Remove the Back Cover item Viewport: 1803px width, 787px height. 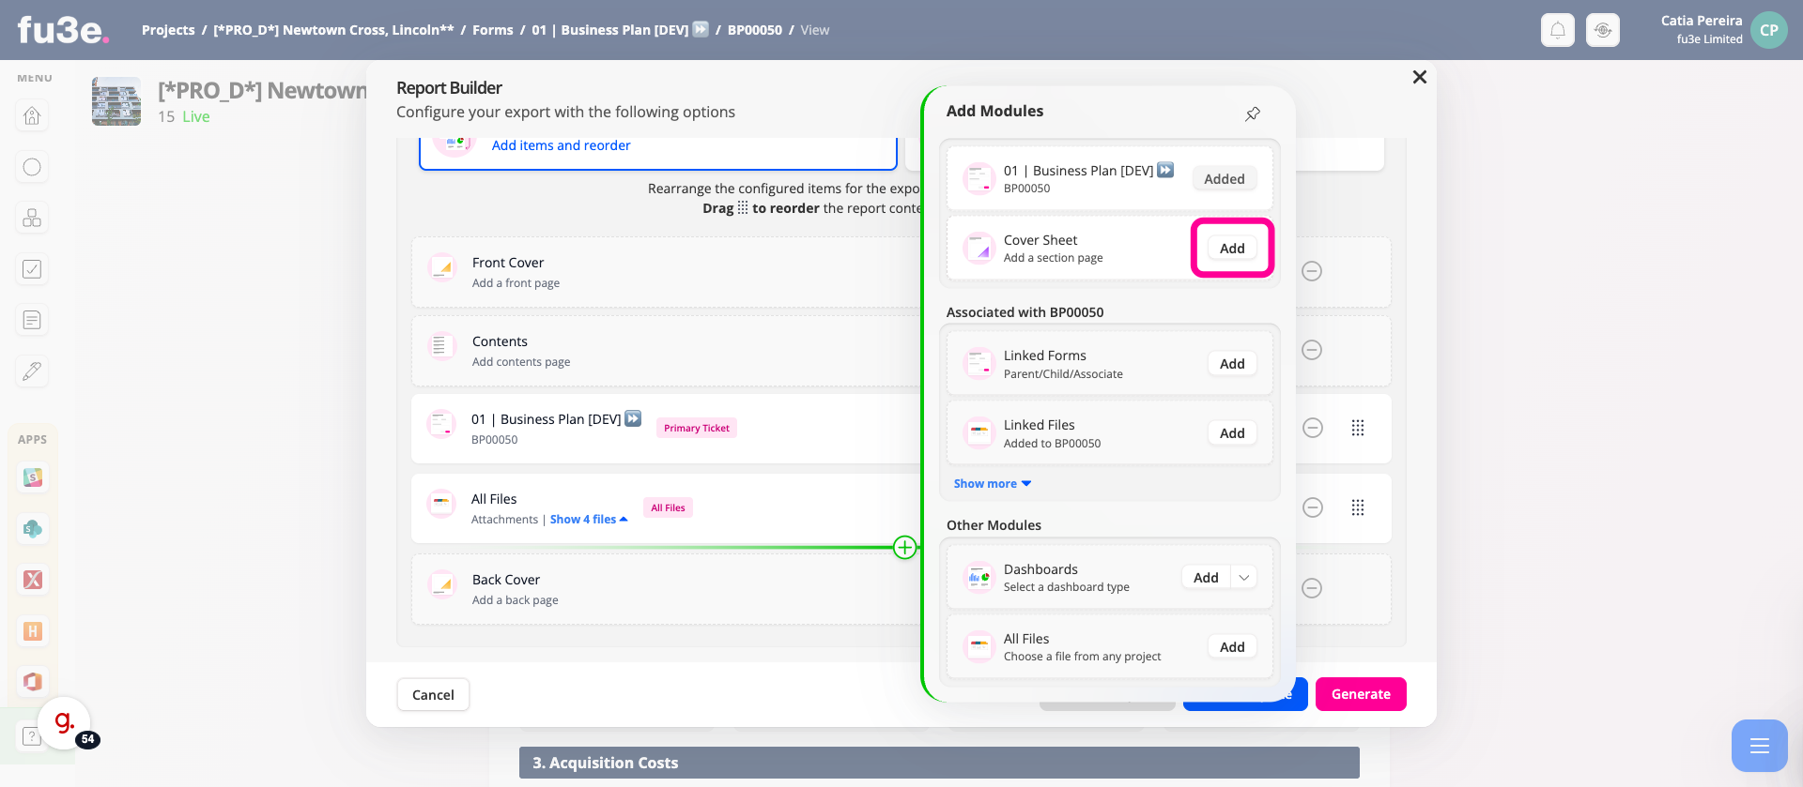tap(1312, 588)
